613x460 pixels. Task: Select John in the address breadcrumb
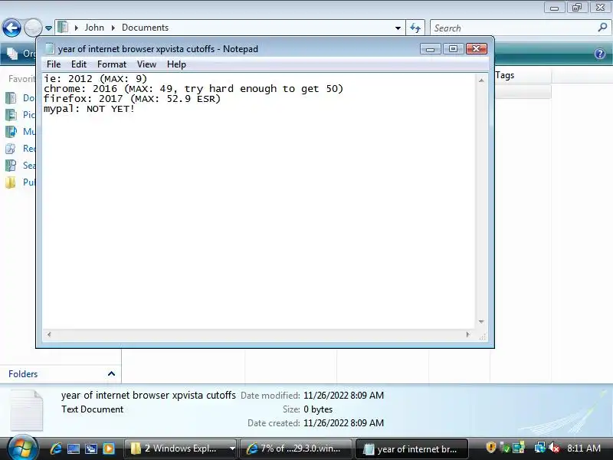pos(94,28)
